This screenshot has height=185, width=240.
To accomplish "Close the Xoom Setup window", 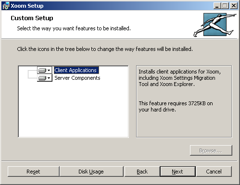I will tap(234, 6).
